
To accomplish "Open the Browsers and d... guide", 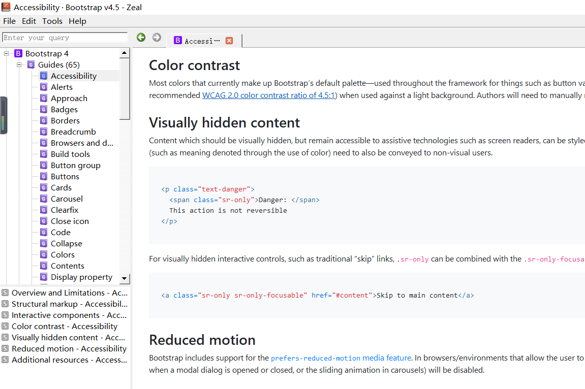I will coord(82,143).
